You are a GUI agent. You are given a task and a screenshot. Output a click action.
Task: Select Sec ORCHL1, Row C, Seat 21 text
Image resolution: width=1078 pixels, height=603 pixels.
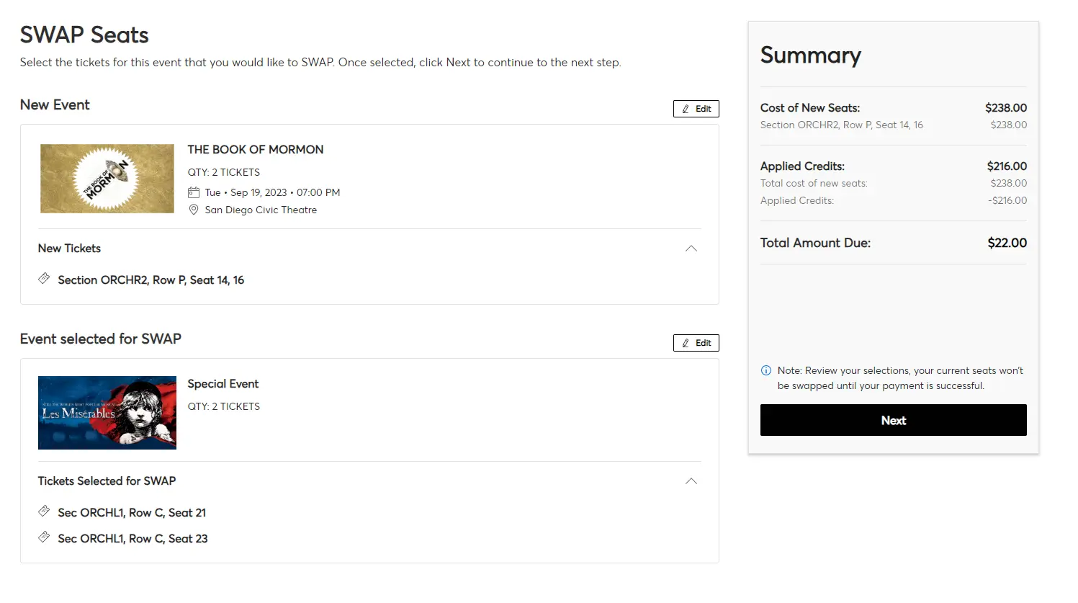tap(132, 513)
